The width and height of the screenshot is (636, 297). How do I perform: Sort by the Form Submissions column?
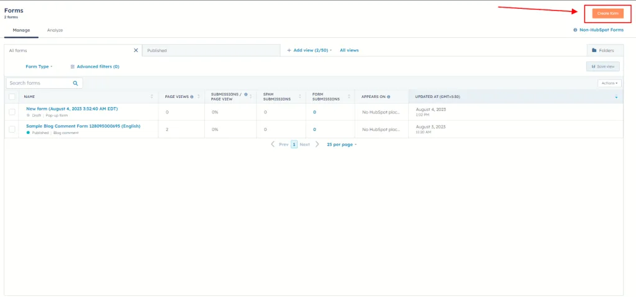pos(349,97)
